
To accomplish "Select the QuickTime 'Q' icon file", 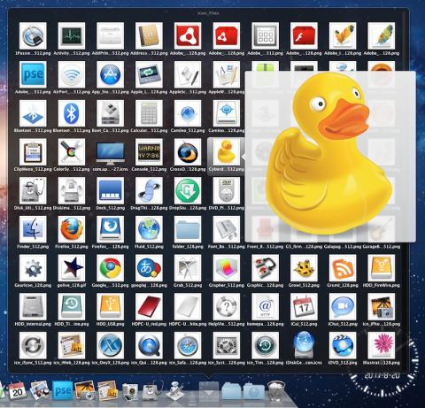I will pos(149,345).
